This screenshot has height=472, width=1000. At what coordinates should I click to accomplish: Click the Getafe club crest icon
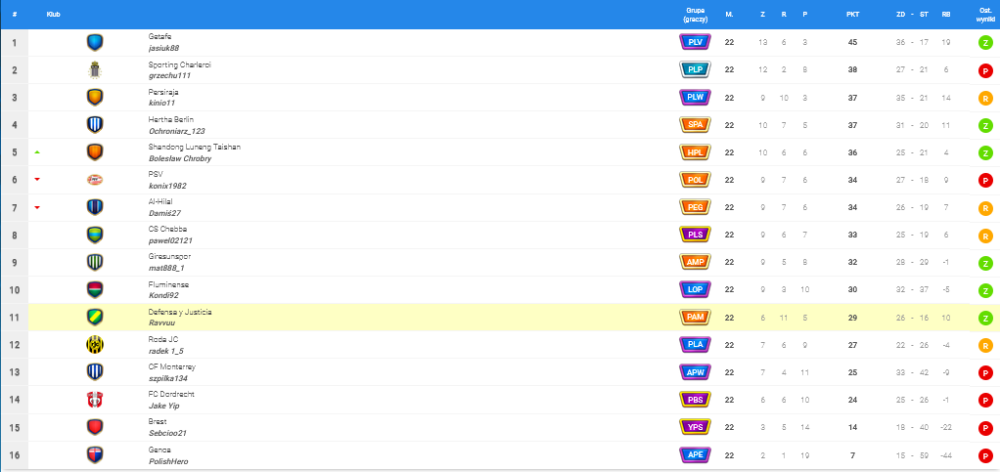point(95,42)
